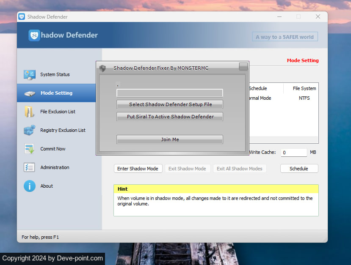This screenshot has width=351, height=265.
Task: Click the Join Me button
Action: click(170, 139)
